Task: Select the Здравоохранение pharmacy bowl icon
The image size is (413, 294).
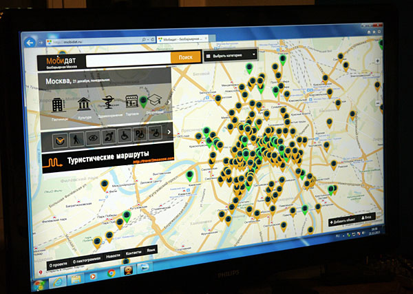Action: (x=108, y=102)
